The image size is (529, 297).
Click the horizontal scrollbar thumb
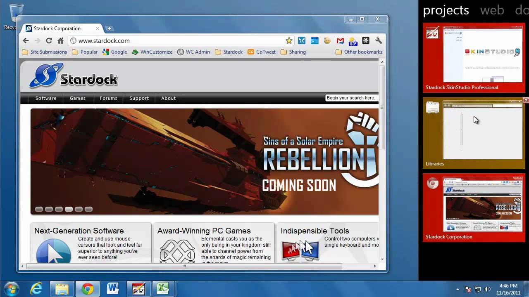[x=184, y=266]
